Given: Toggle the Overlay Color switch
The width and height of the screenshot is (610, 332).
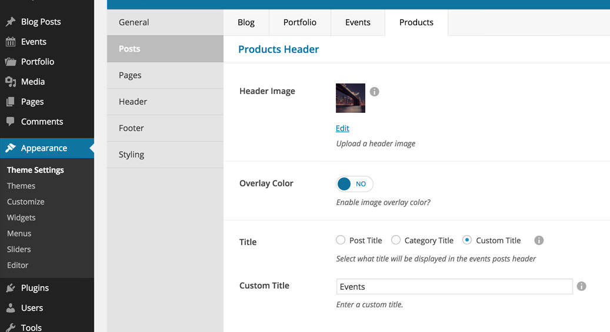Looking at the screenshot, I should point(354,184).
